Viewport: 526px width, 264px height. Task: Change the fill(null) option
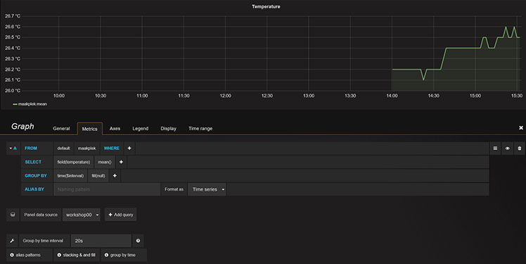(98, 176)
